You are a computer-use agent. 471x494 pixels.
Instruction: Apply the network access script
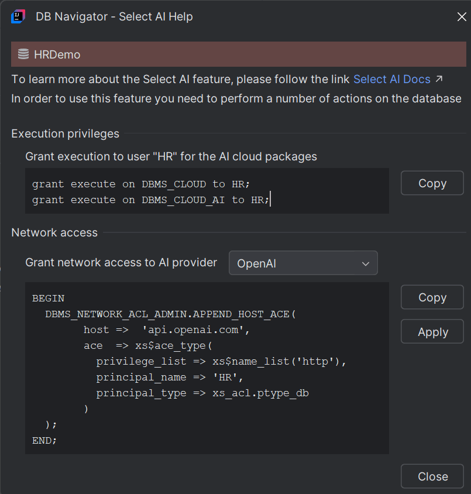[432, 331]
